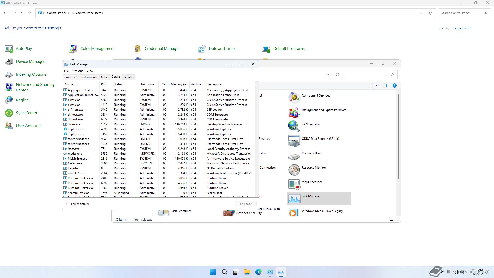Open Task Manager Options menu
The height and width of the screenshot is (278, 494).
pyautogui.click(x=78, y=71)
